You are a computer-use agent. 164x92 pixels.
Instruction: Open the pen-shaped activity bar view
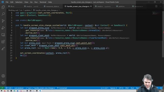pos(3,49)
